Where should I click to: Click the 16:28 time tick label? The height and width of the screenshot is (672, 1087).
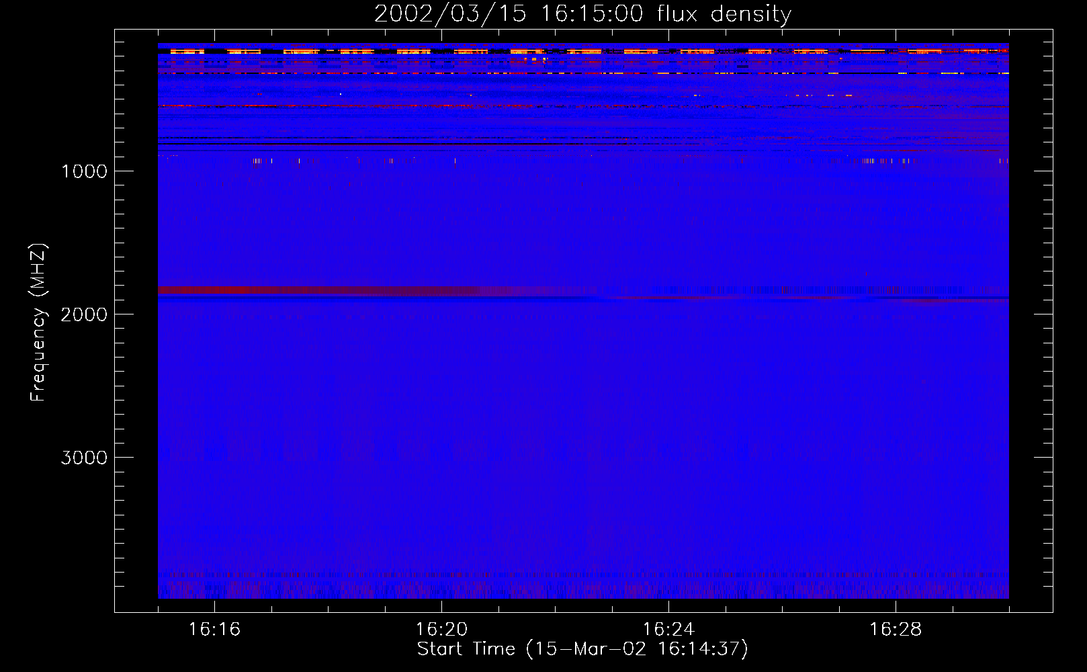pyautogui.click(x=896, y=630)
